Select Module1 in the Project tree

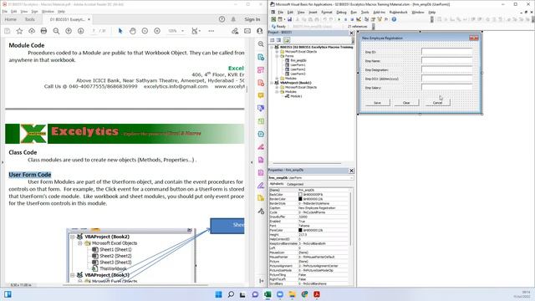pos(296,96)
